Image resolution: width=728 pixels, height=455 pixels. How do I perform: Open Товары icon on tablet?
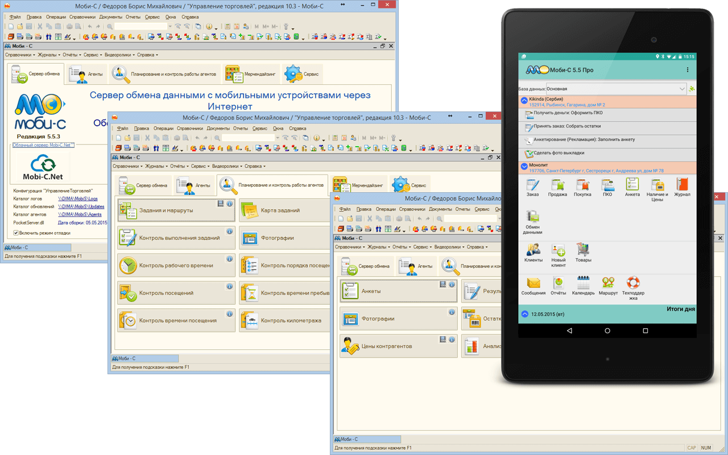pos(583,253)
